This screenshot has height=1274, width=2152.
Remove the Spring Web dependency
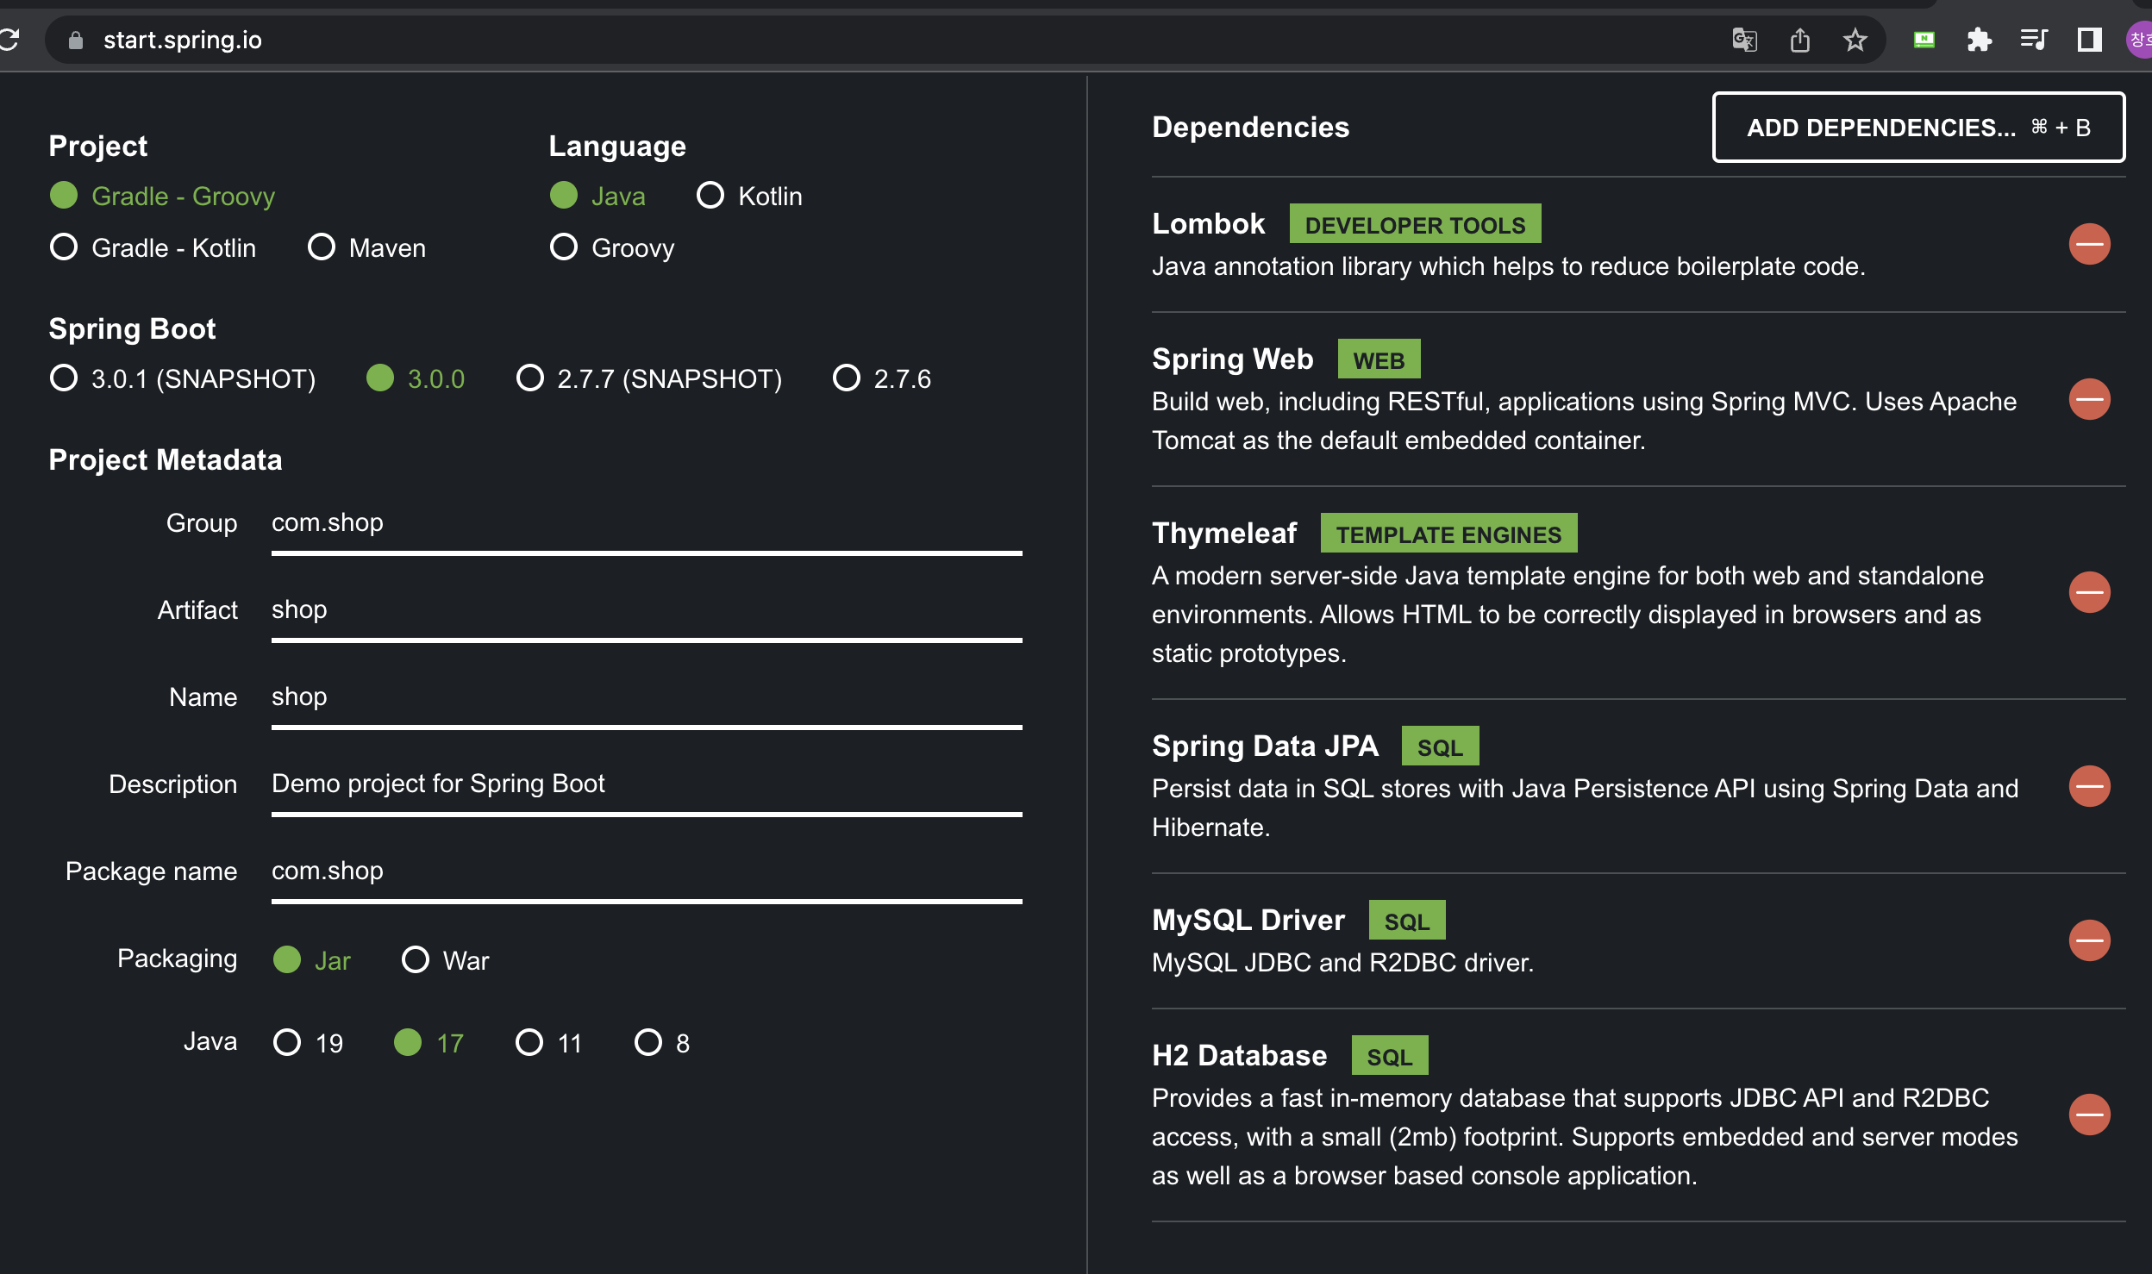click(x=2089, y=400)
